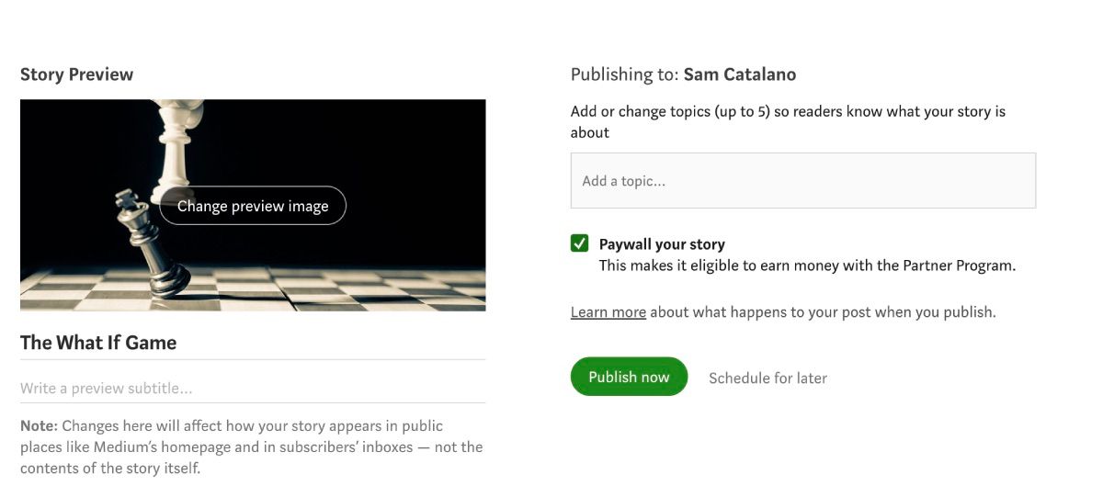Click the author name Sam Catalano
The image size is (1103, 486).
tap(739, 74)
